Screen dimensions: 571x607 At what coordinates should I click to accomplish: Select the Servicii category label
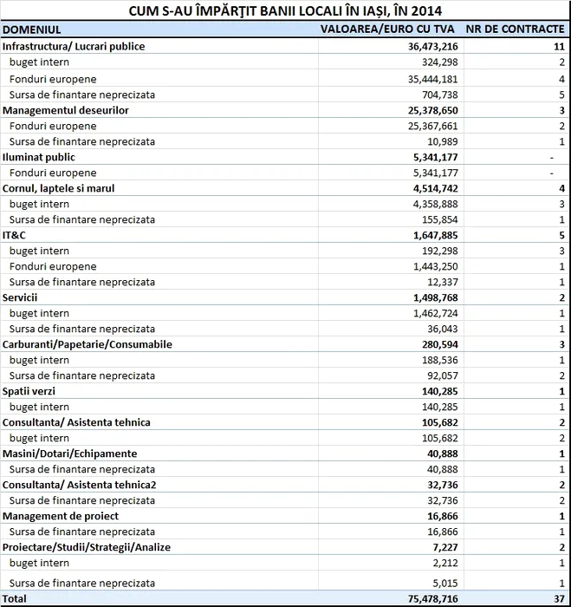coord(20,297)
